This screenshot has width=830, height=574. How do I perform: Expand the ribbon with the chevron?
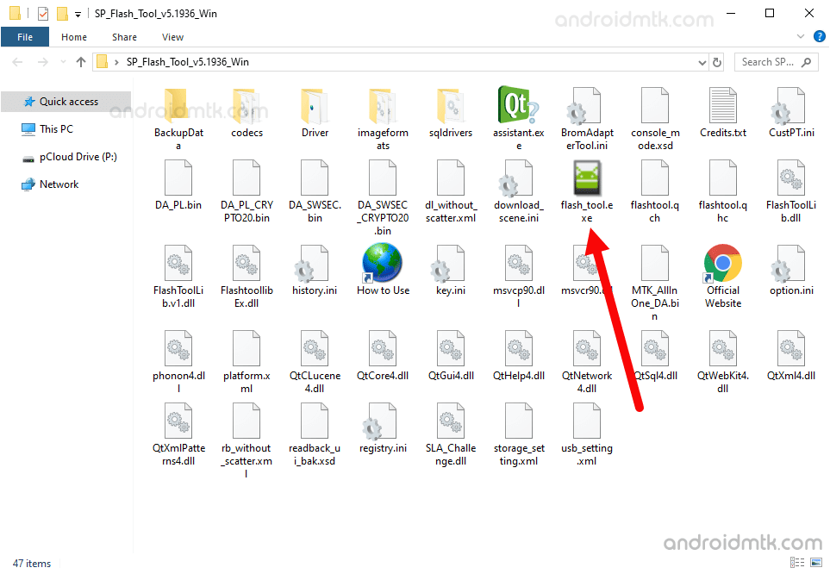point(801,36)
